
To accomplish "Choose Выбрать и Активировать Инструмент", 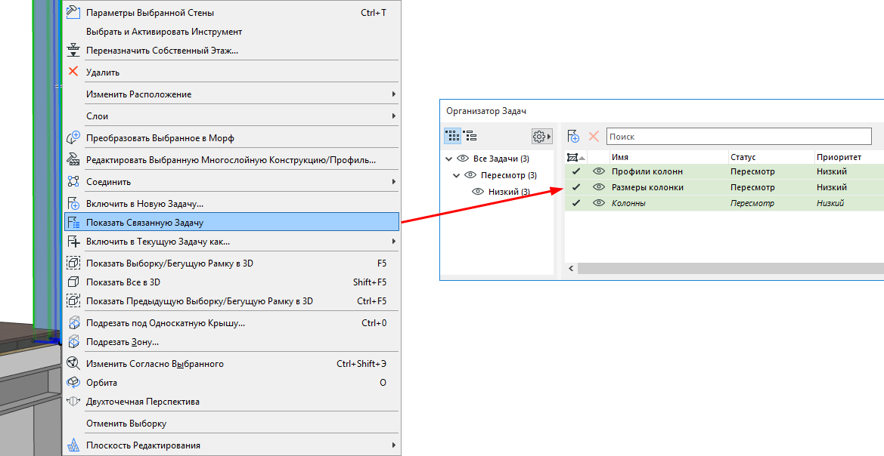I will [x=164, y=32].
